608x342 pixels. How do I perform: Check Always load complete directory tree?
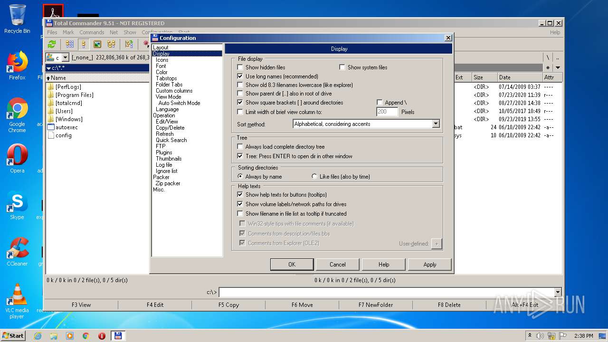click(x=240, y=147)
